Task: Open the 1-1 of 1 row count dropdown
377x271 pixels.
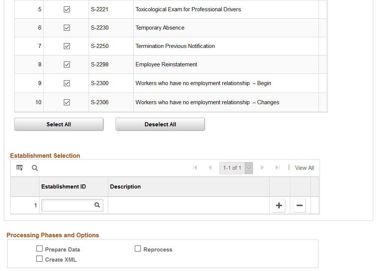Action: tap(248, 168)
